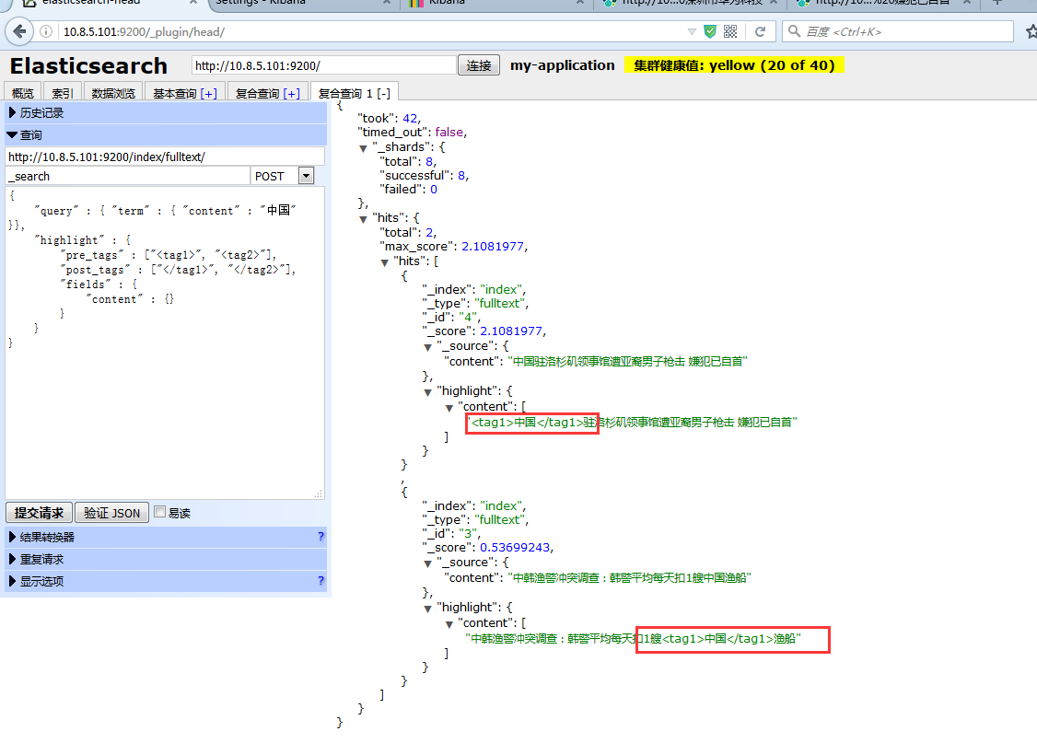Expand the 结果转换器 section
Screen dimensions: 1037x743
(x=166, y=537)
